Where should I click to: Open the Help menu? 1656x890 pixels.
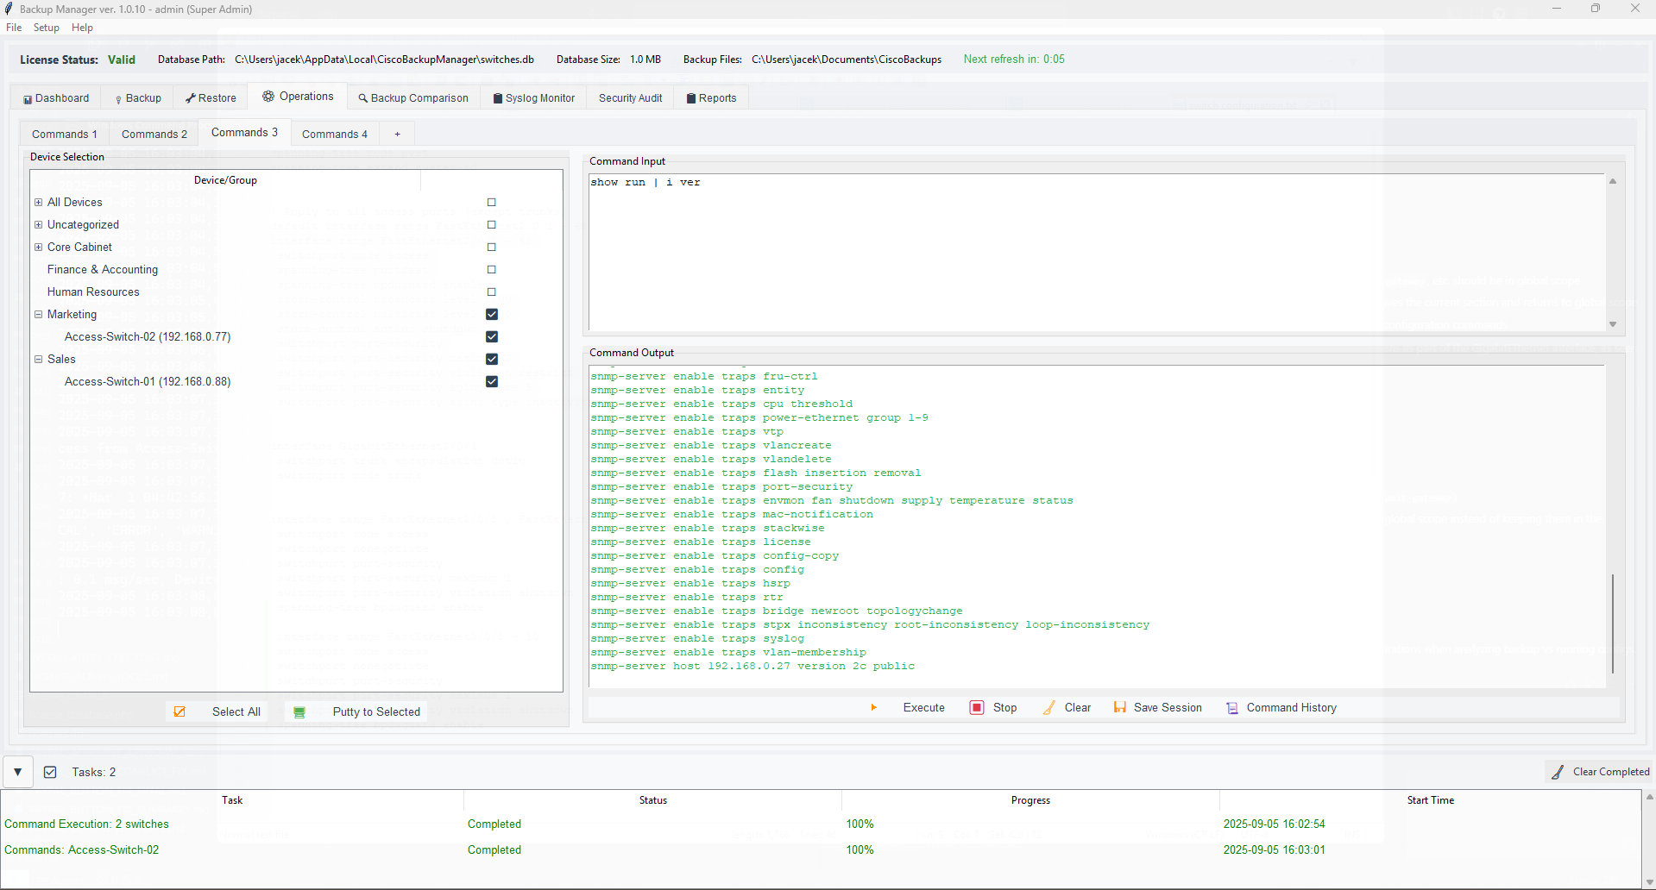[82, 28]
